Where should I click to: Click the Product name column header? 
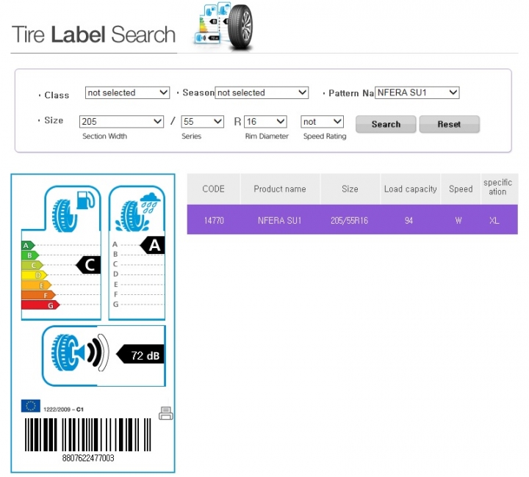(280, 189)
